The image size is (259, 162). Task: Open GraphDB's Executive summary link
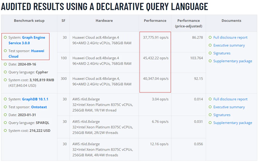[229, 107]
